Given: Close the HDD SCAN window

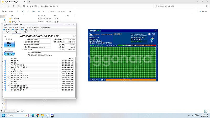Looking at the screenshot, I should point(155,31).
